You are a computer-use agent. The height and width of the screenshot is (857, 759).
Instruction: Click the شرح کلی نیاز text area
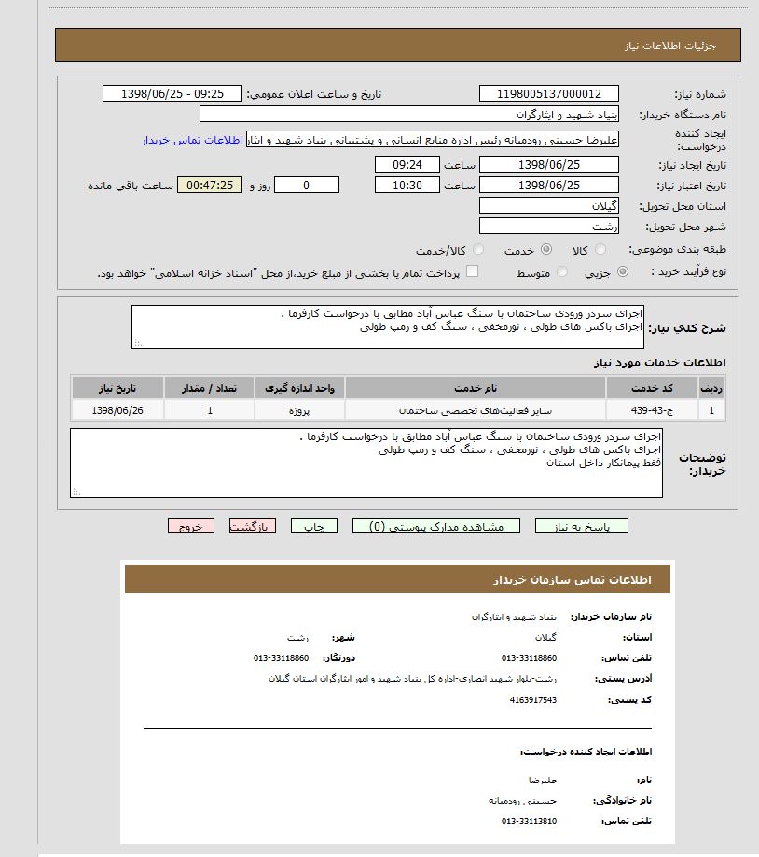click(x=388, y=326)
